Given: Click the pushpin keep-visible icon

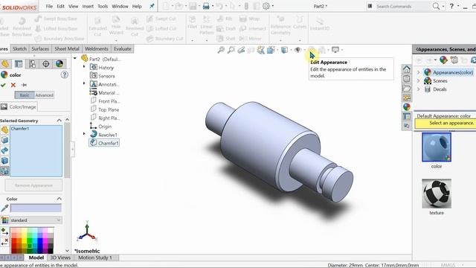Looking at the screenshot, I should click(24, 85).
